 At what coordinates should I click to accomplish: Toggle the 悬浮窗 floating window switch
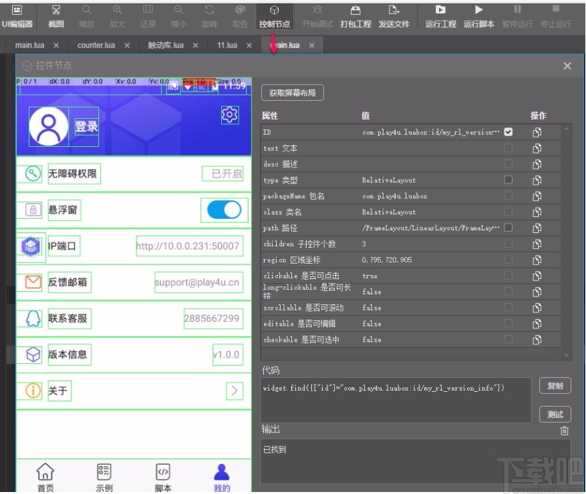pos(224,210)
